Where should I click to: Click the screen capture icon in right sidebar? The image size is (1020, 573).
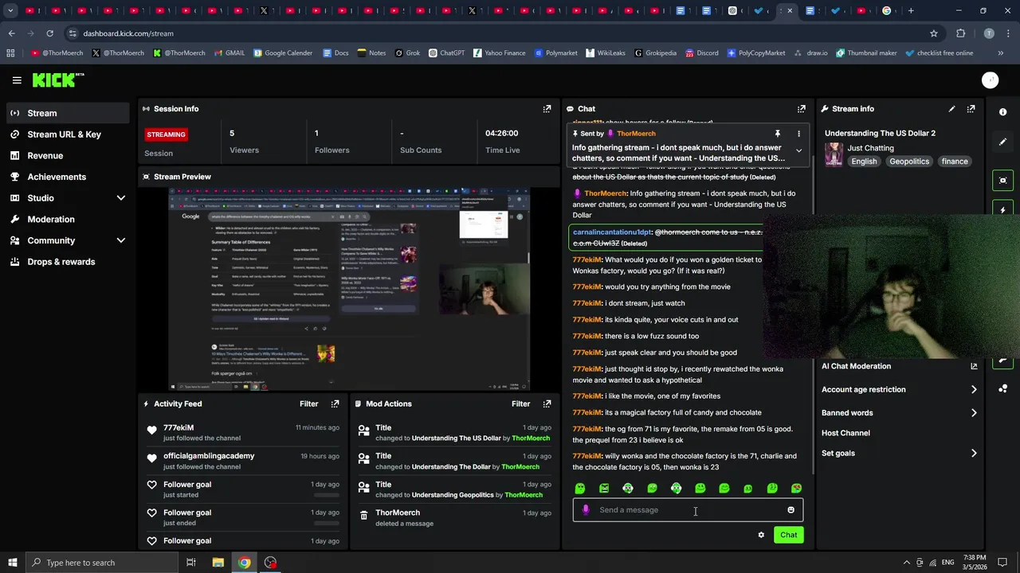pyautogui.click(x=1003, y=181)
